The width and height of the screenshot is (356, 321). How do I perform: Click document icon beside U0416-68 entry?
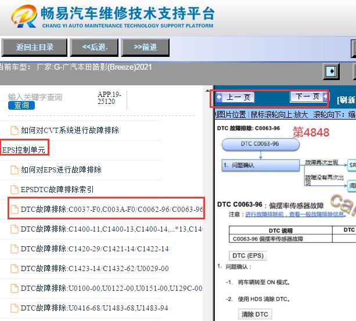15,308
